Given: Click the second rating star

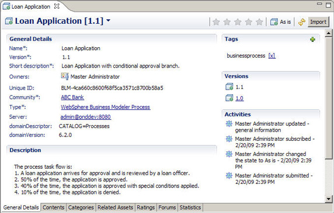Looking at the screenshot, I should (227, 22).
